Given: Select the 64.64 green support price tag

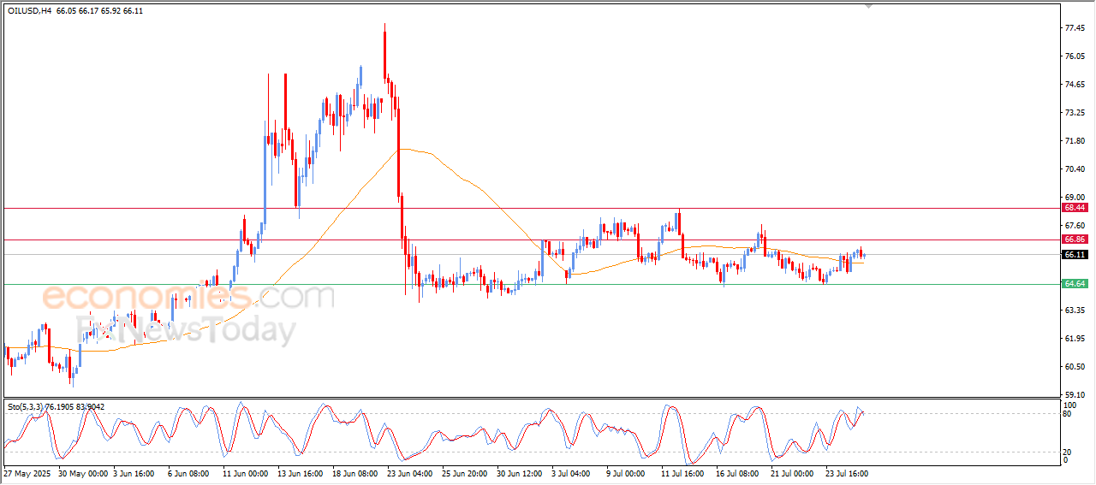Looking at the screenshot, I should 1075,284.
